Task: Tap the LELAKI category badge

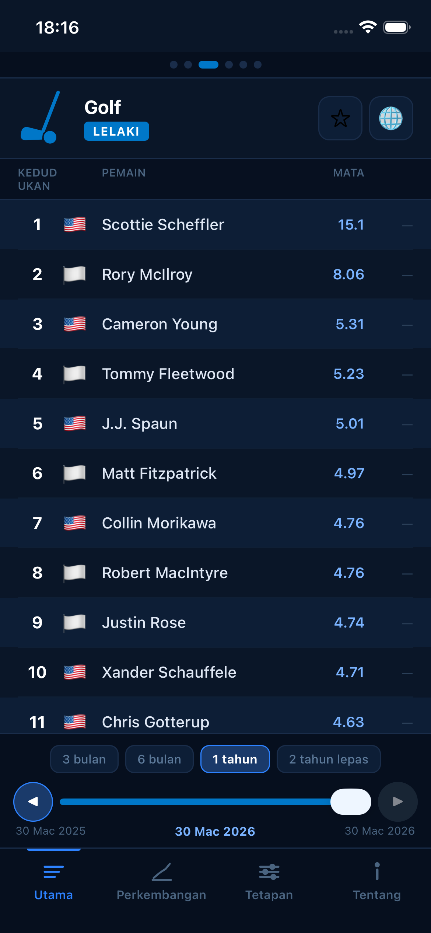Action: click(116, 131)
